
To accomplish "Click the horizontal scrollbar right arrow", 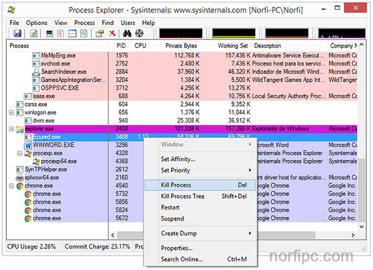I will click(x=353, y=235).
